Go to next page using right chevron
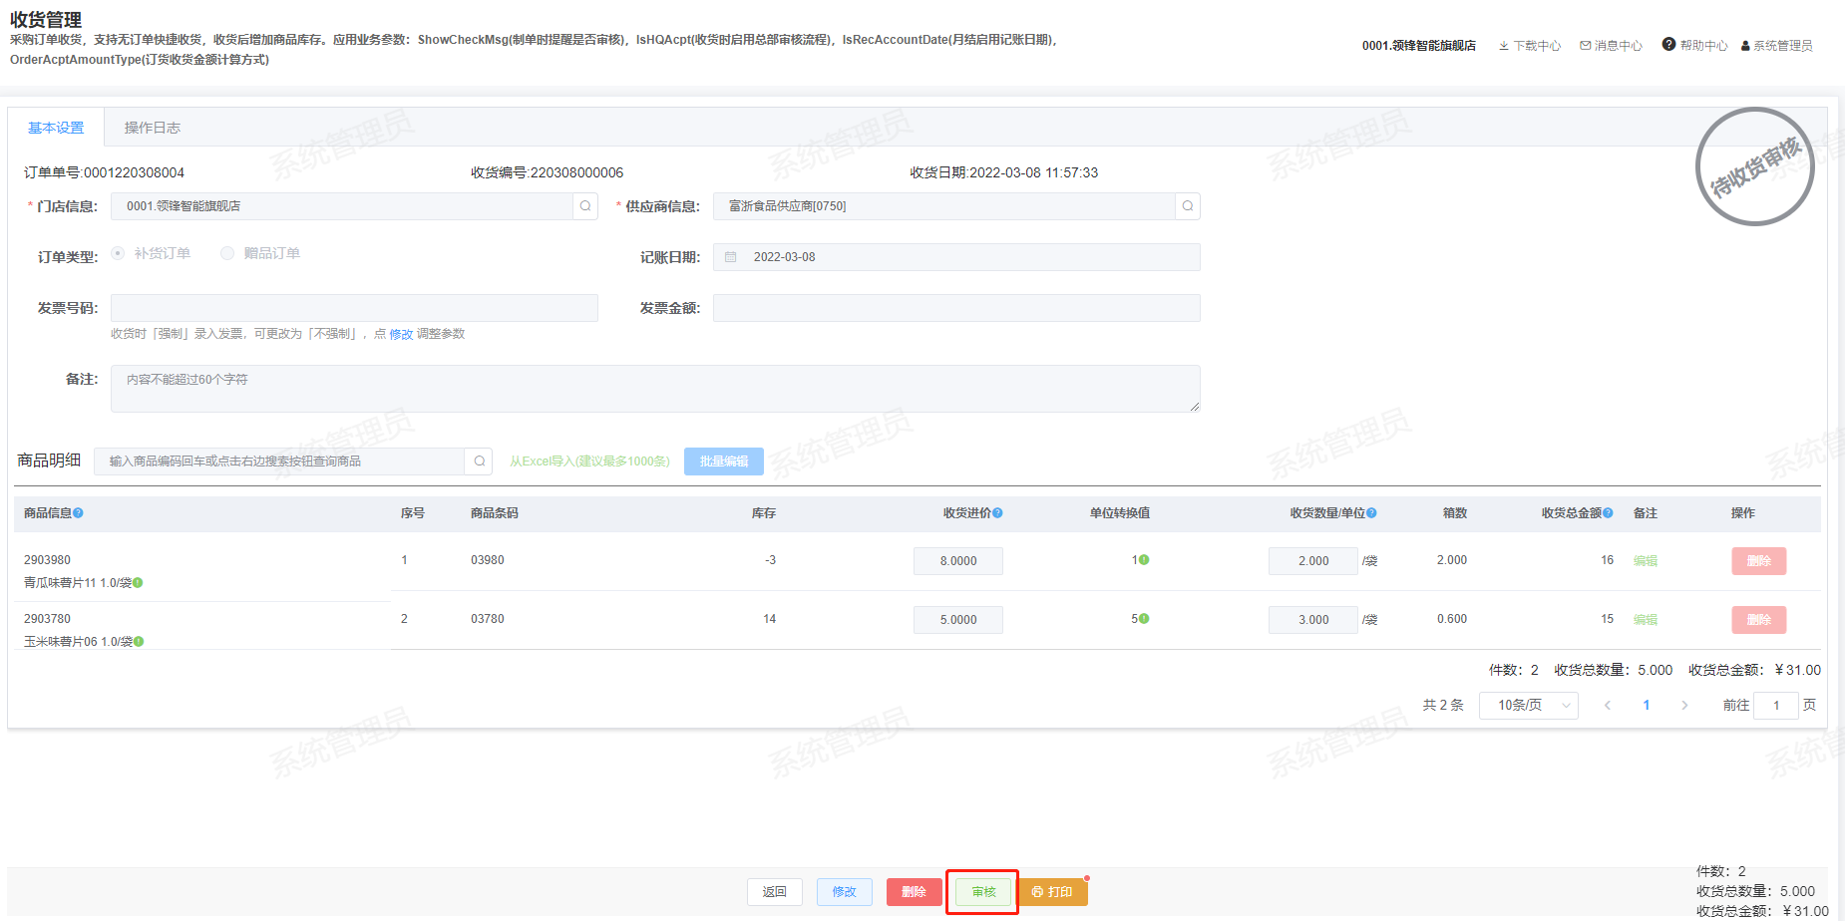 click(1684, 706)
